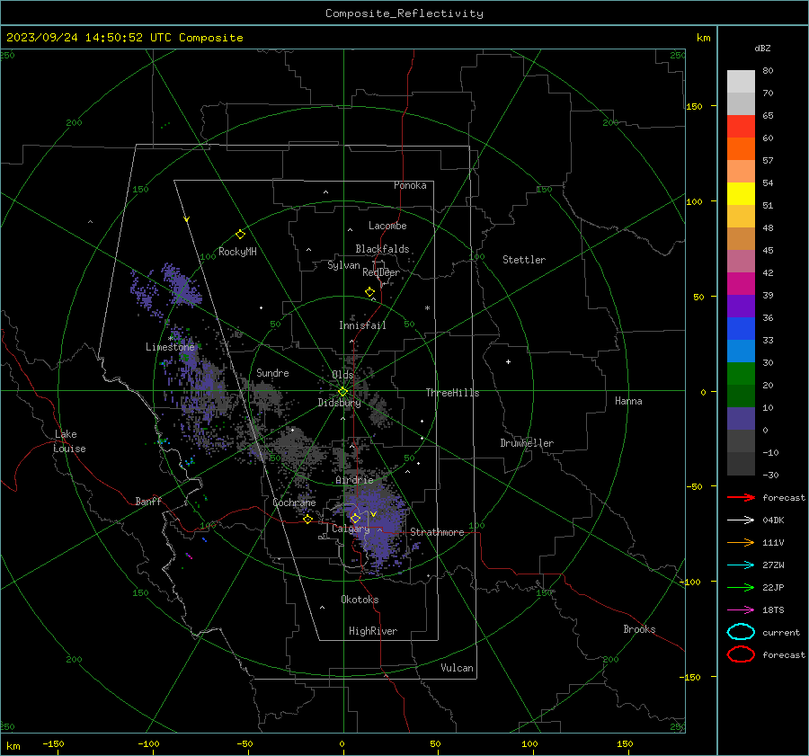809x756 pixels.
Task: Select the Banff label
Action: [148, 501]
